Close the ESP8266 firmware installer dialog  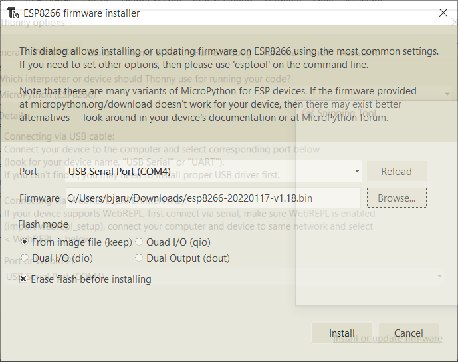click(x=443, y=12)
